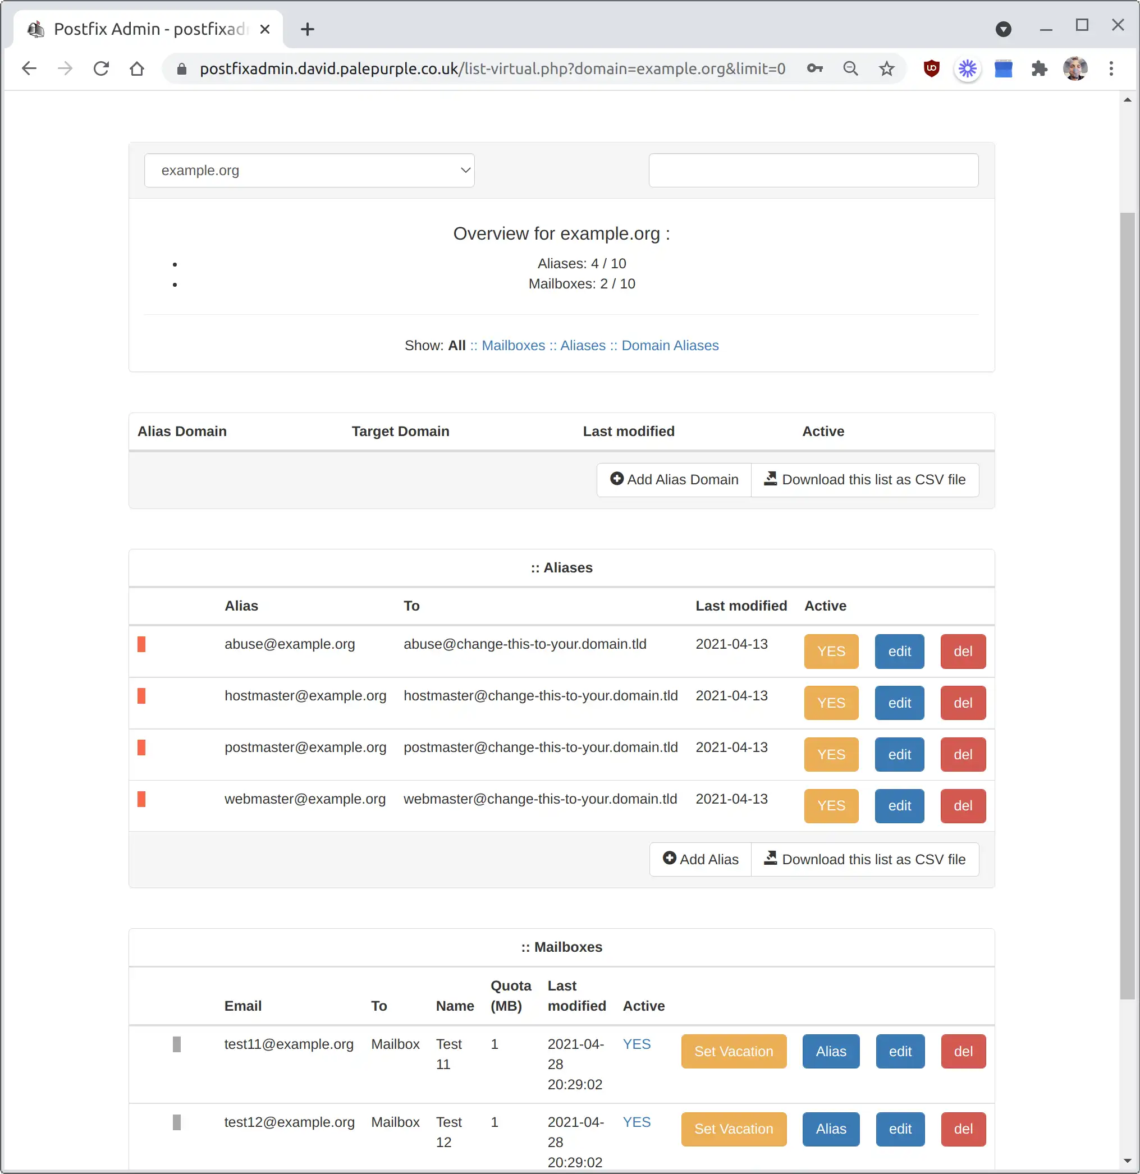Image resolution: width=1140 pixels, height=1174 pixels.
Task: Expand the Aliases filter link
Action: pos(583,345)
